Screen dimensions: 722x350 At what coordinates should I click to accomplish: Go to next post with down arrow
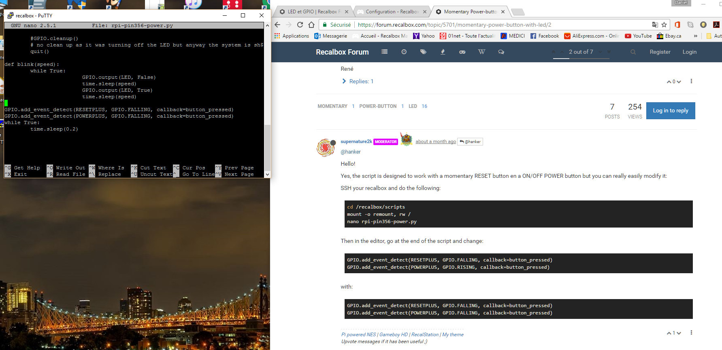pyautogui.click(x=601, y=52)
